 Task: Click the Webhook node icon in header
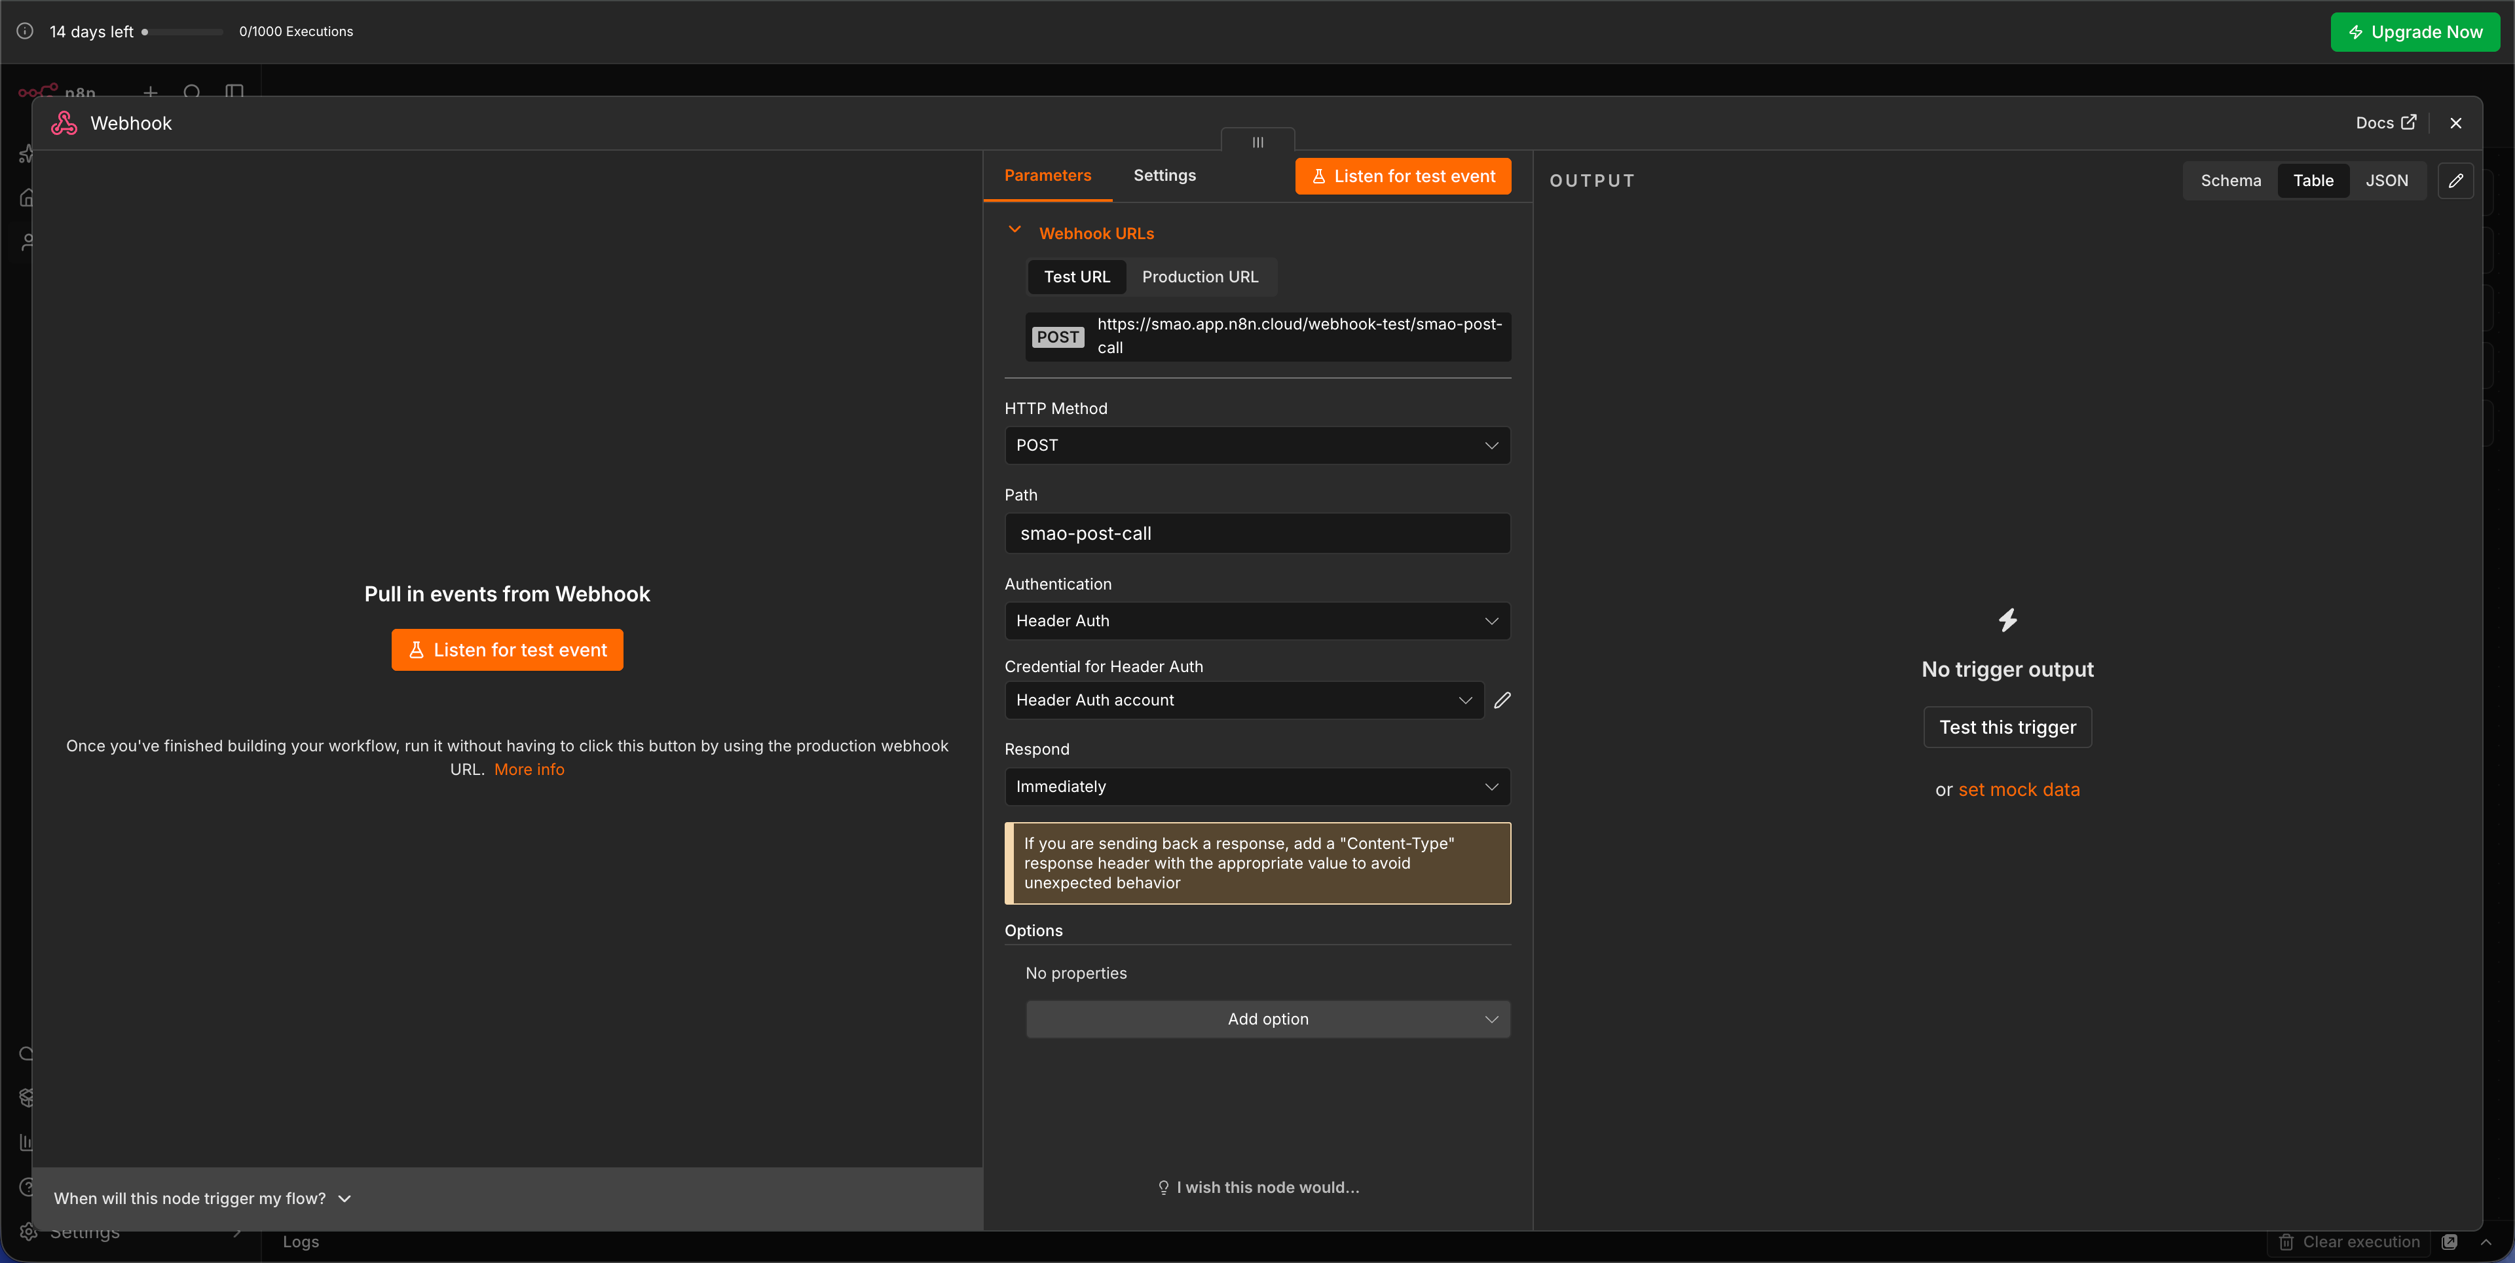tap(64, 123)
